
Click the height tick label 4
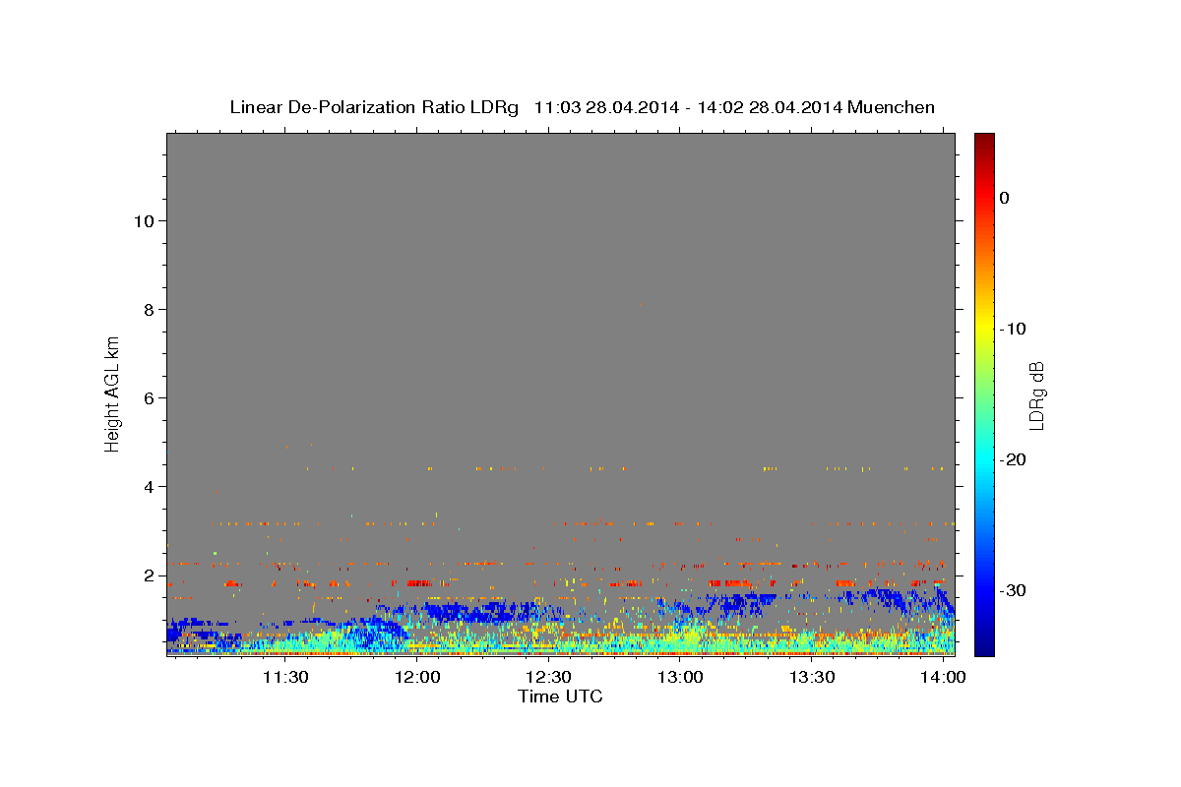point(150,487)
